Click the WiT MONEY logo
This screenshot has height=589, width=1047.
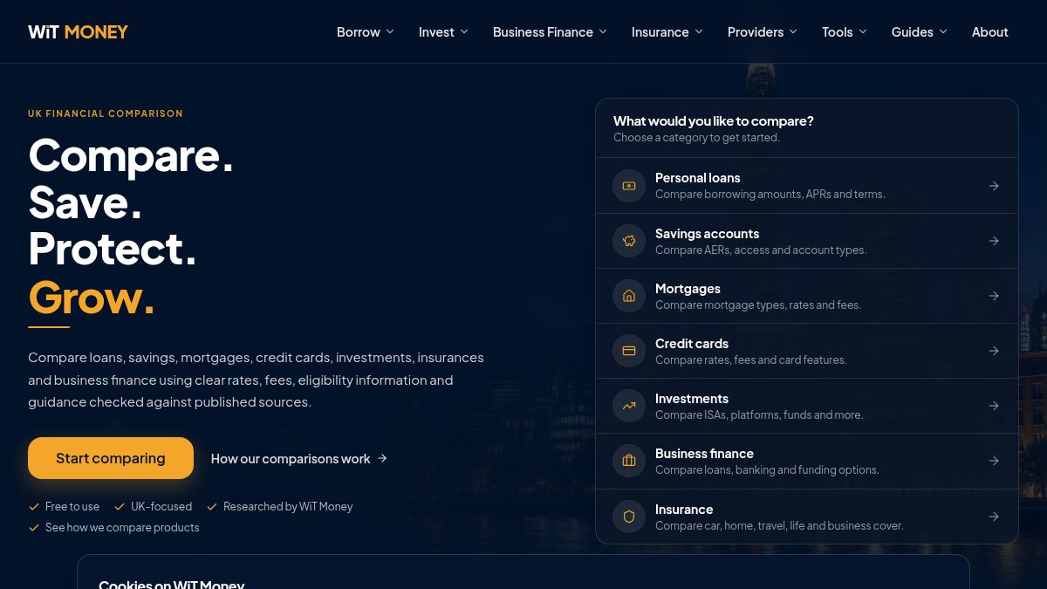click(78, 32)
